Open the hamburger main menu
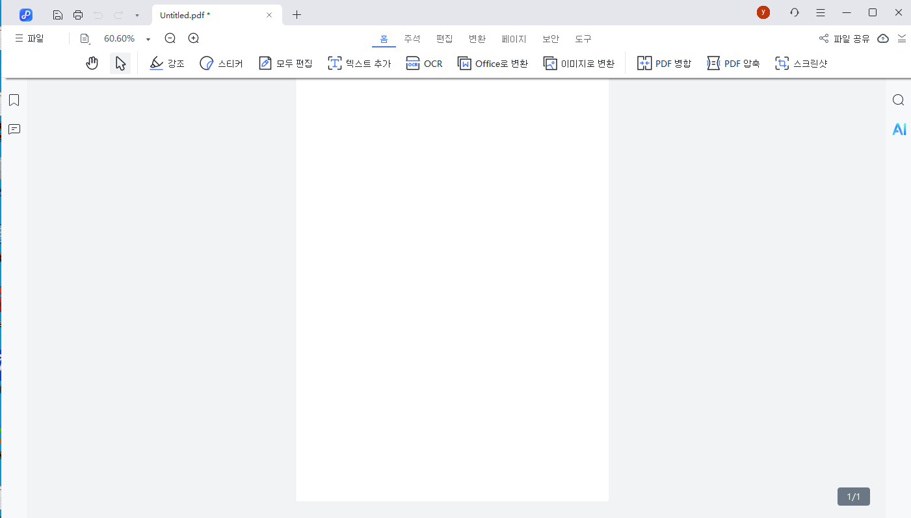Image resolution: width=911 pixels, height=518 pixels. coord(820,12)
